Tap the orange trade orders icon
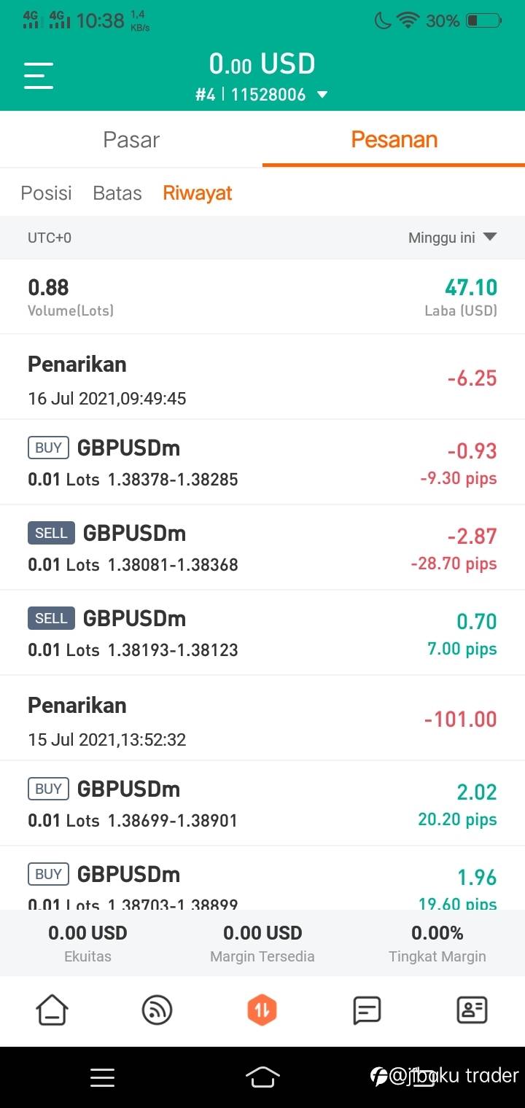The width and height of the screenshot is (525, 1108). [x=262, y=1010]
